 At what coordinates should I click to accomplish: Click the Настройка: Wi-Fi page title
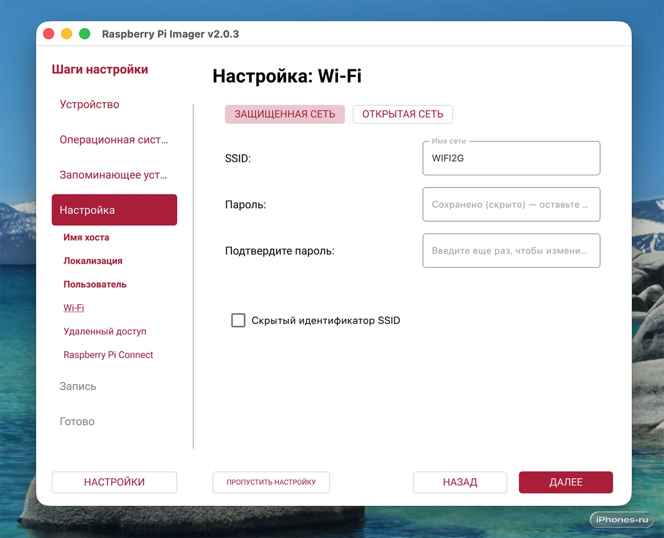(x=287, y=76)
